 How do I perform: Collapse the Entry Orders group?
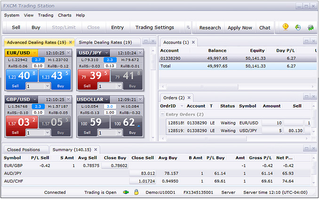click(x=162, y=114)
